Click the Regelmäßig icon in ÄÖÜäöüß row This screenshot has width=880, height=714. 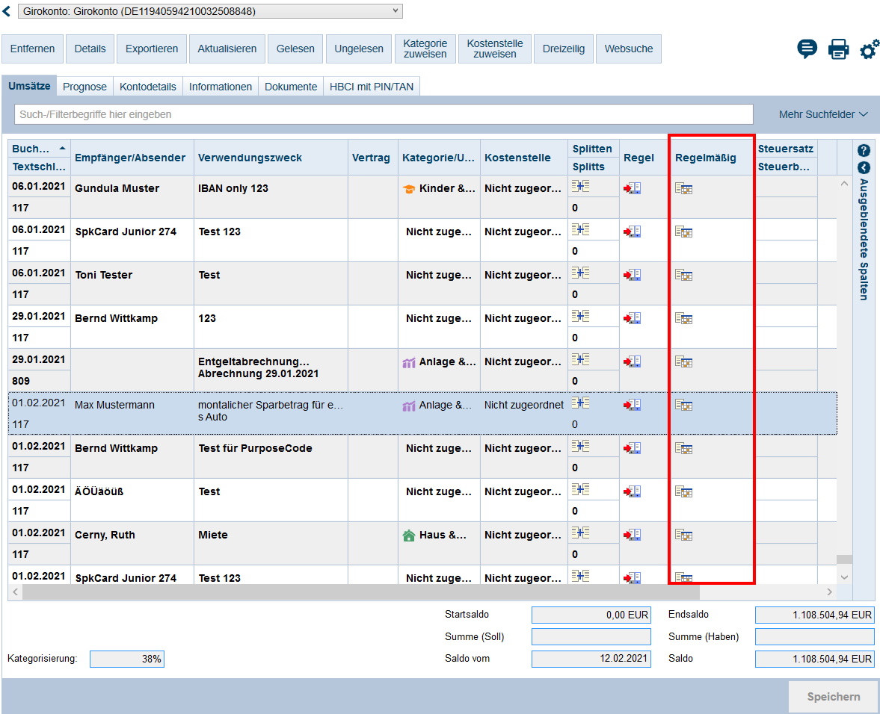coord(683,491)
